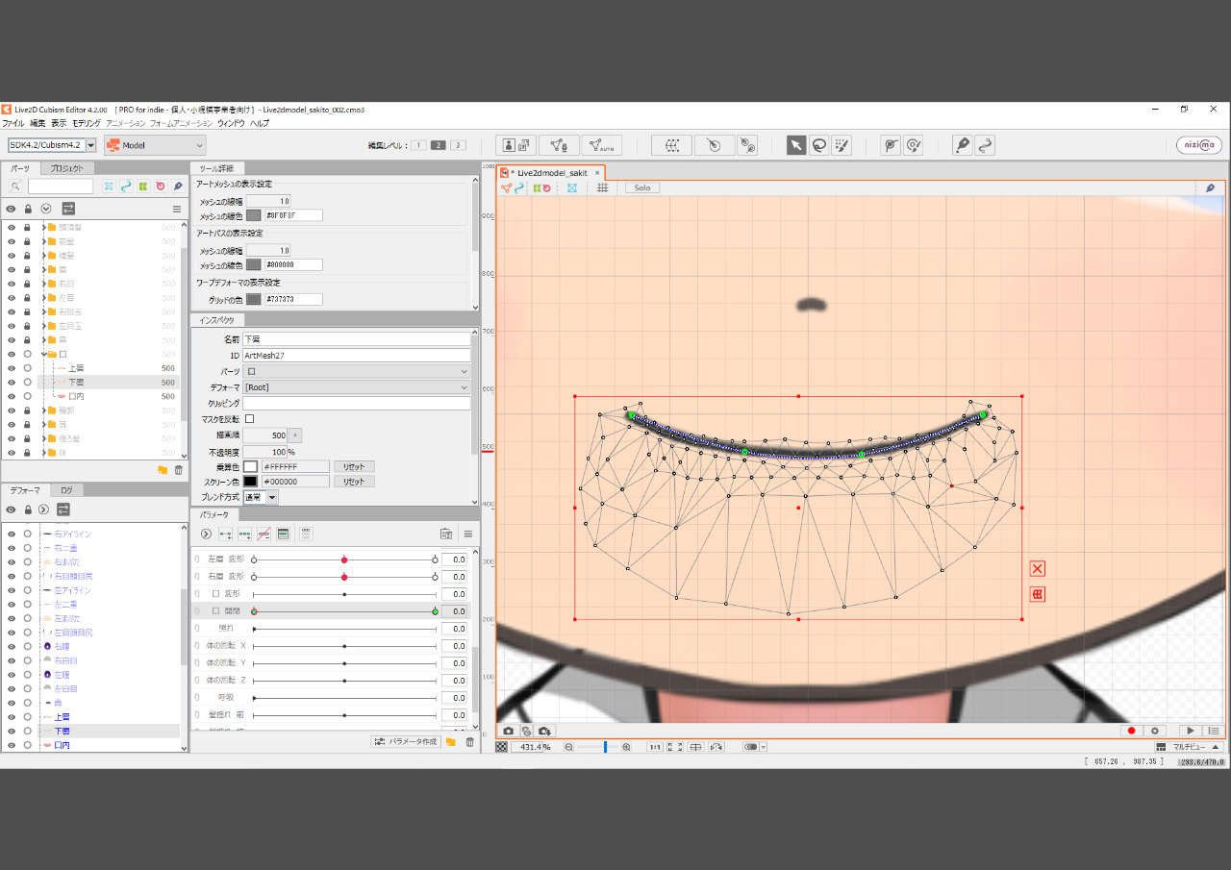The image size is (1231, 870).
Task: Click the 乗算色 white color swatch
Action: (x=250, y=466)
